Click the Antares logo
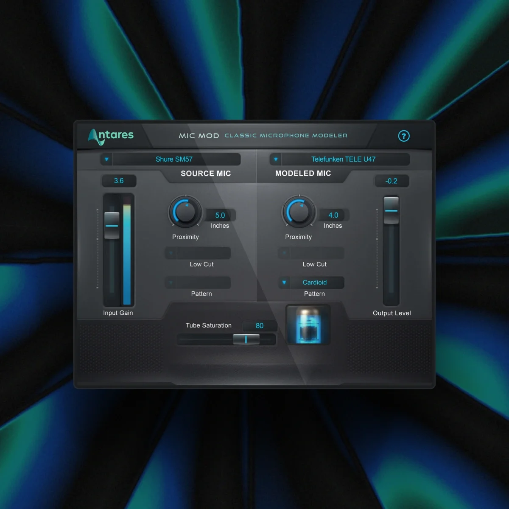509x509 pixels. coord(111,136)
